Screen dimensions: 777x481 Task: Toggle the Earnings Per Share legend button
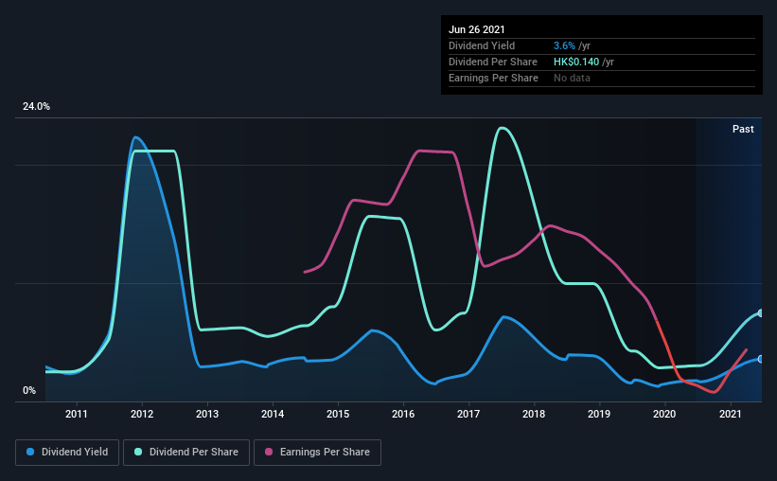[x=317, y=453]
